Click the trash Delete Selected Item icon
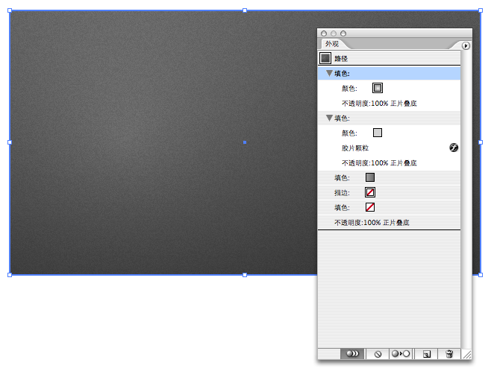The width and height of the screenshot is (494, 377). [449, 354]
